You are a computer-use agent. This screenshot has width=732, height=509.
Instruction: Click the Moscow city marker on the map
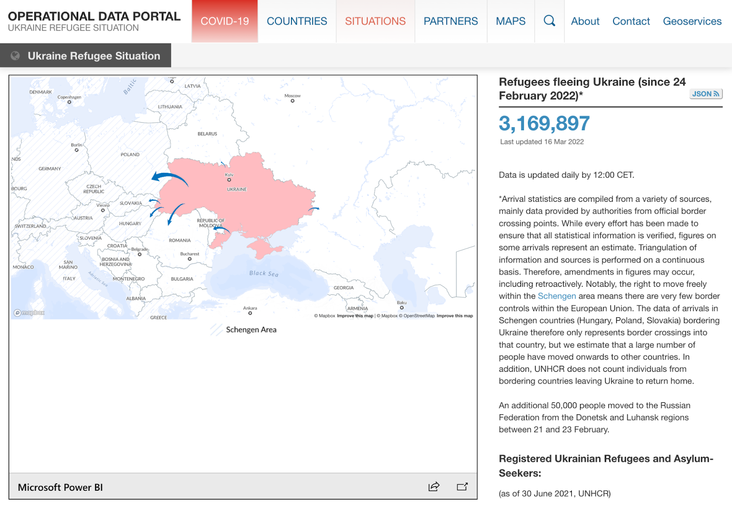(x=292, y=101)
